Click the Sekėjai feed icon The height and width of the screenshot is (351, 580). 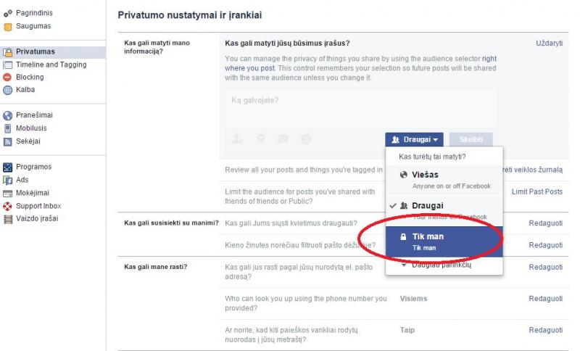8,141
